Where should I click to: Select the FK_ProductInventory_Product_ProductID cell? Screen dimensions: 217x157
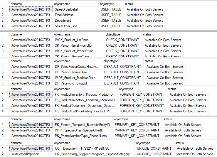(x=85, y=94)
